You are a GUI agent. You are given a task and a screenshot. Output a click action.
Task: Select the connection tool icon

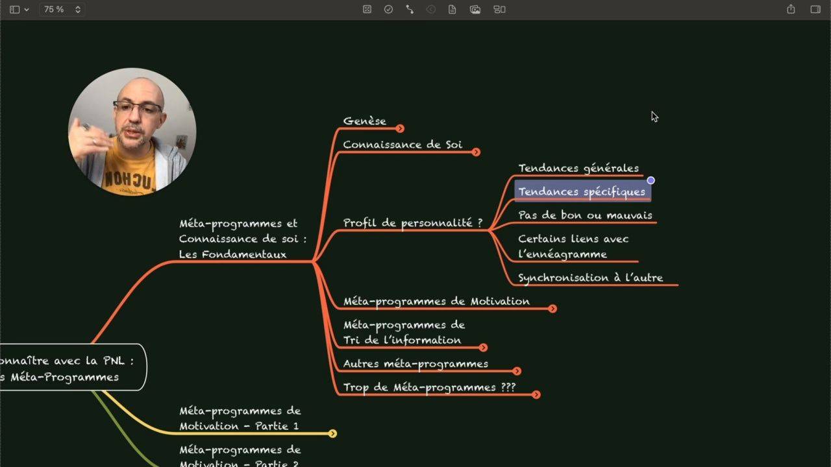pos(410,10)
